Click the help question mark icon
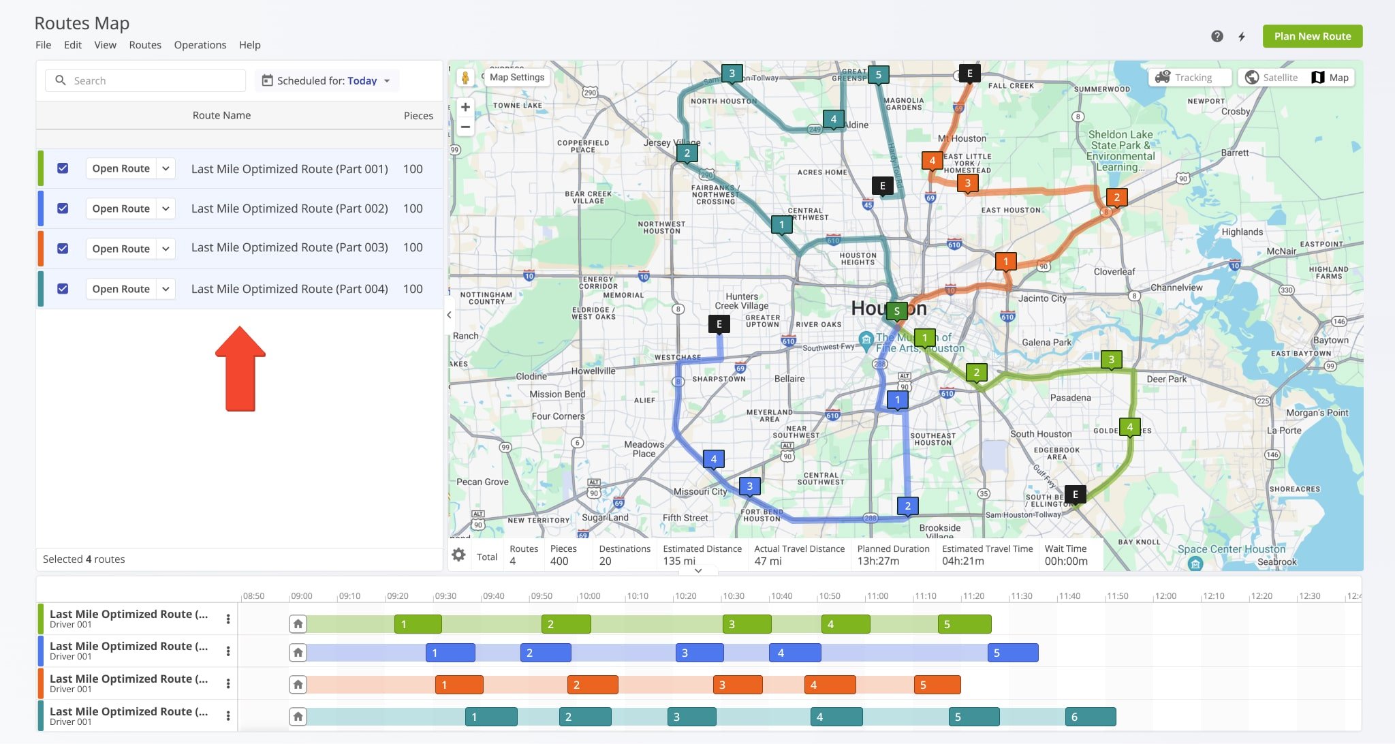The height and width of the screenshot is (744, 1395). (x=1217, y=34)
